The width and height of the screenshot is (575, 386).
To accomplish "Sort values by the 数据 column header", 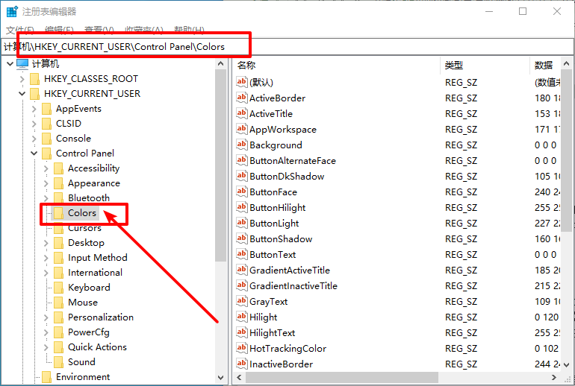I will coord(545,65).
